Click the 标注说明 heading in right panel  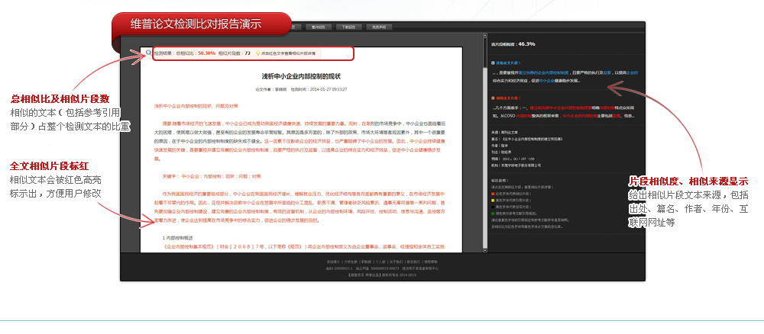[500, 181]
